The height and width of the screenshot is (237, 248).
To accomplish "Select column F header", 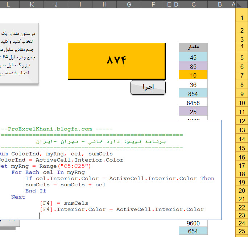I will [153, 4].
